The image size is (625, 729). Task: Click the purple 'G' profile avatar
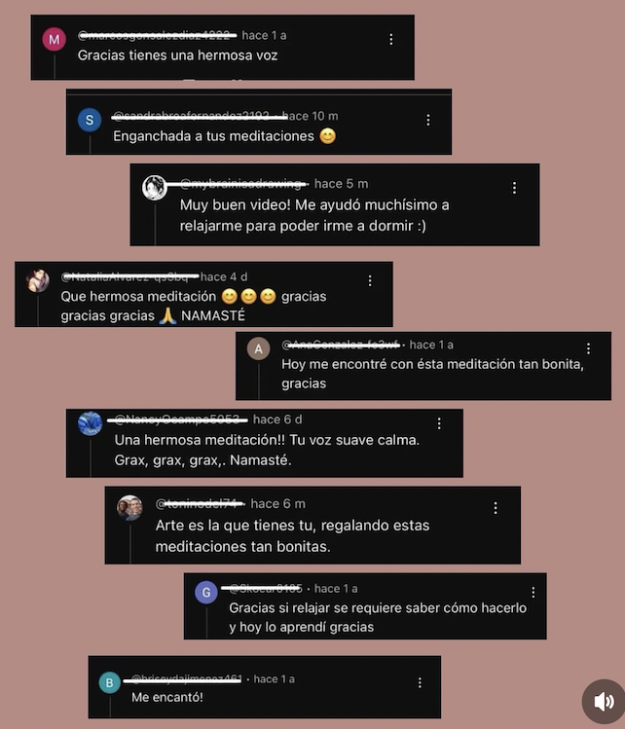(206, 593)
